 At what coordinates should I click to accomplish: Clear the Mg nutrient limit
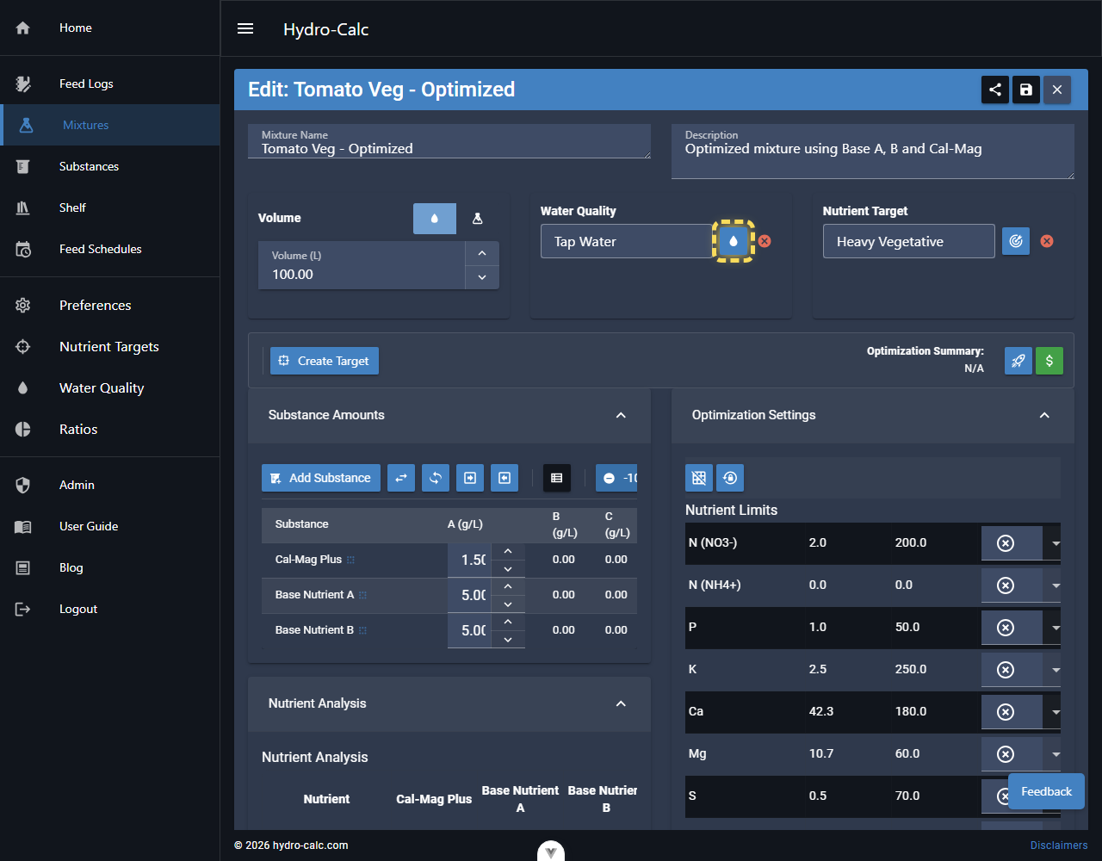(1005, 754)
